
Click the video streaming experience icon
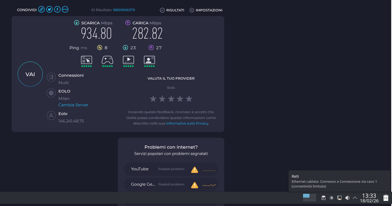tap(128, 60)
